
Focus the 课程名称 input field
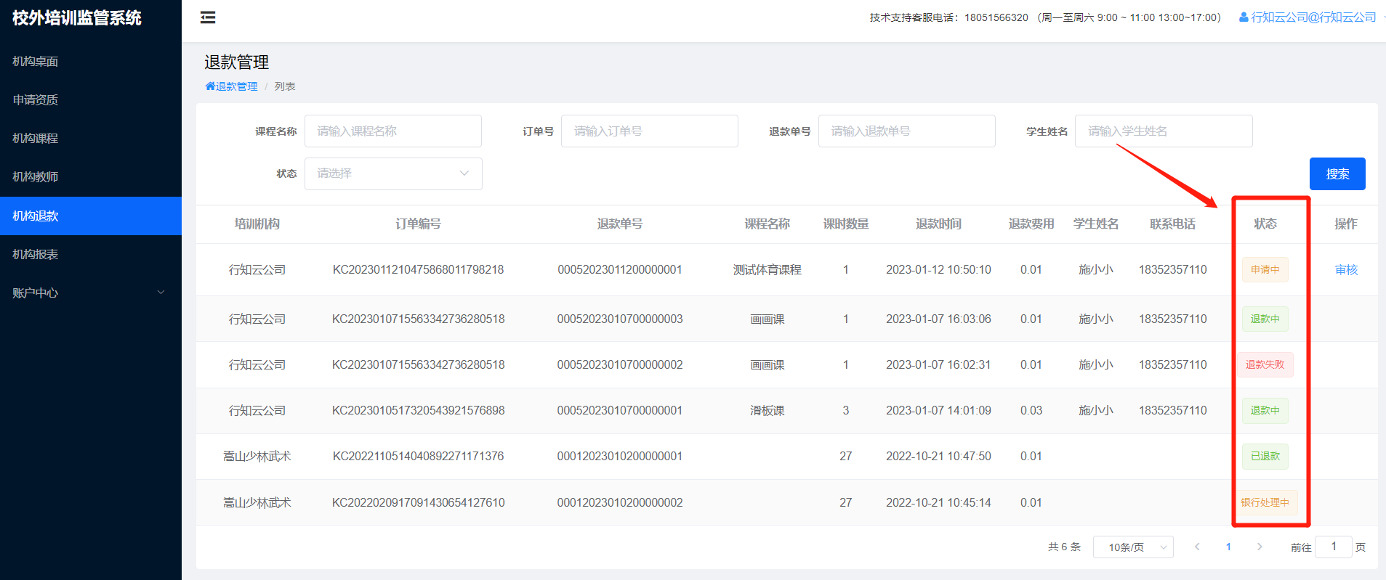(392, 131)
